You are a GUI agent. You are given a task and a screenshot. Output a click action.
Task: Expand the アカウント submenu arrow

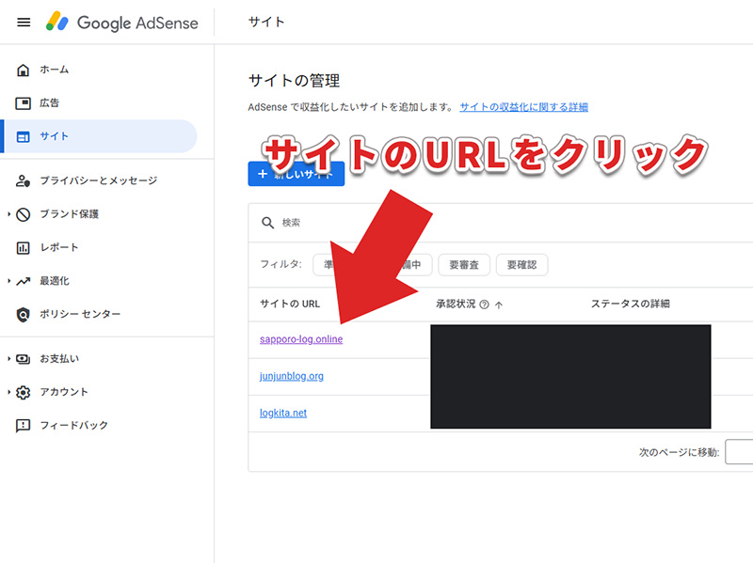click(8, 392)
